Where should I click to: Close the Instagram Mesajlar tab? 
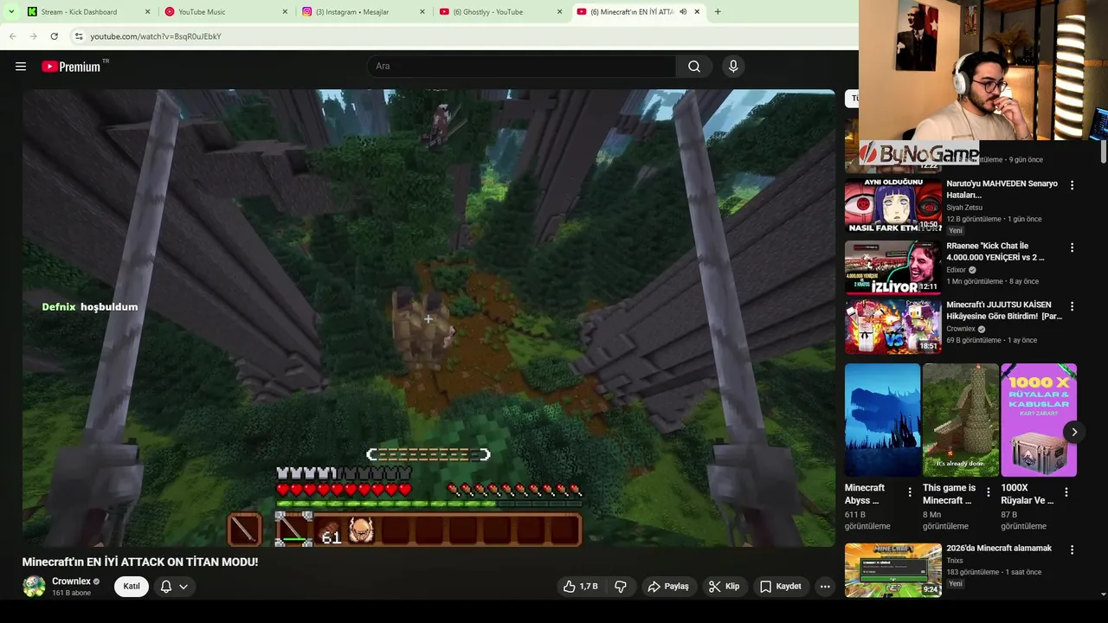[422, 12]
